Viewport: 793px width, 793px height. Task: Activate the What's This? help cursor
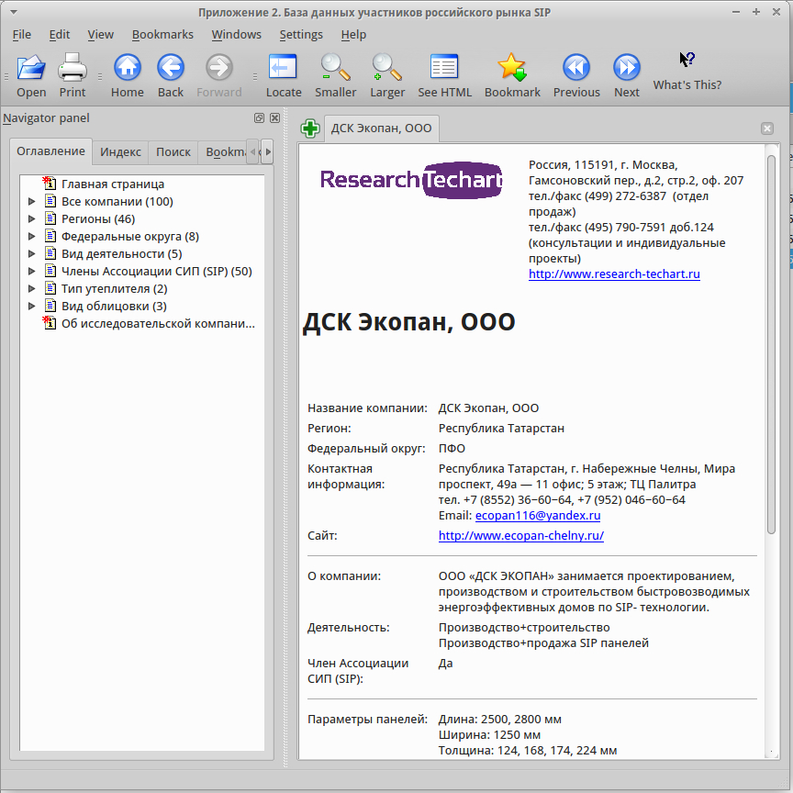pyautogui.click(x=687, y=60)
